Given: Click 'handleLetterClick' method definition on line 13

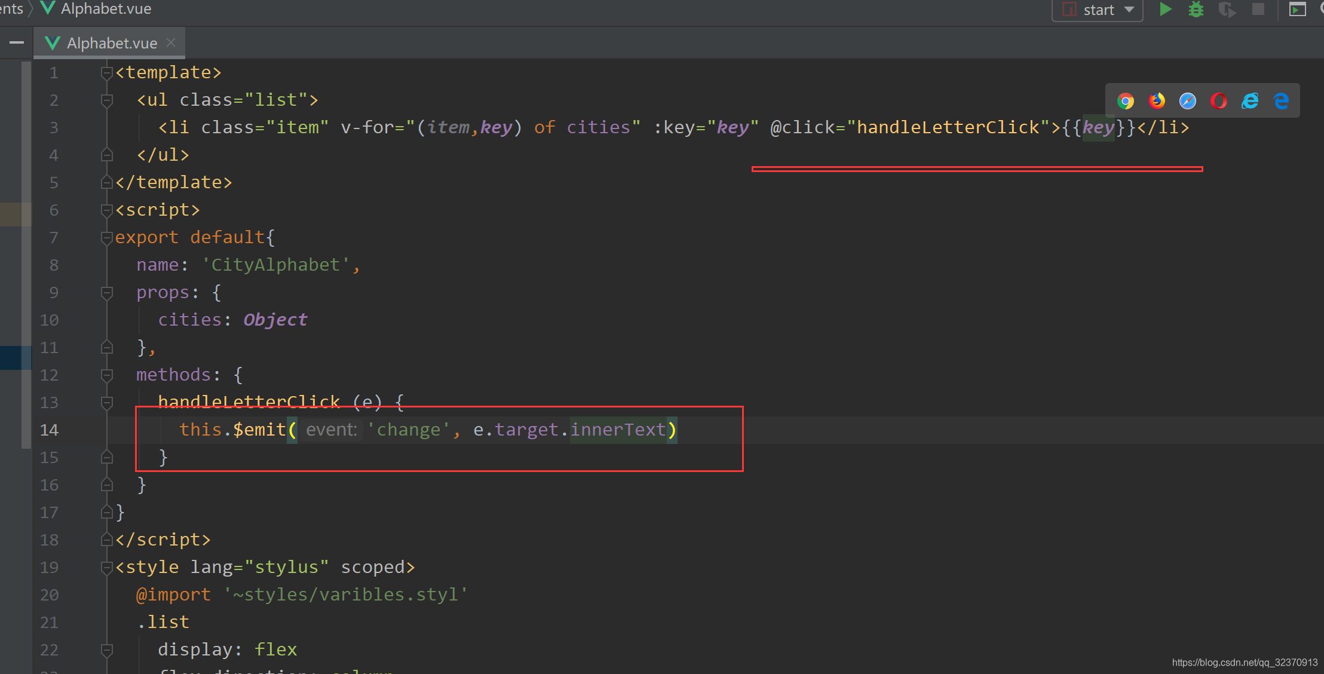Looking at the screenshot, I should tap(249, 402).
